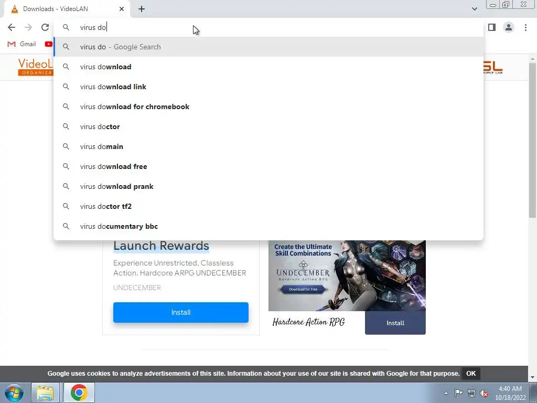Show hidden system tray icons
The width and height of the screenshot is (537, 403).
[x=446, y=393]
